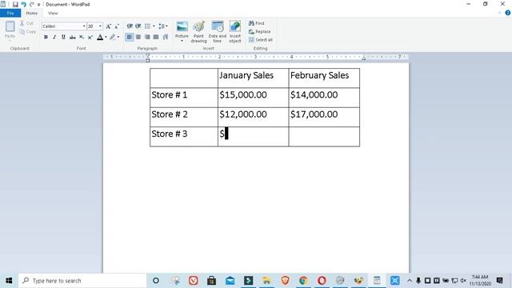This screenshot has width=512, height=288.
Task: Insert Date and time
Action: (x=217, y=32)
